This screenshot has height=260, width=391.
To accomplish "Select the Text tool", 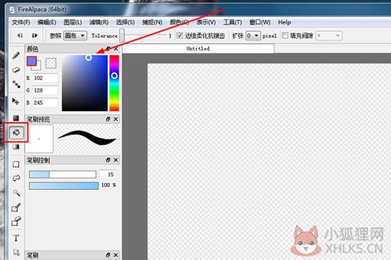I will click(x=16, y=238).
